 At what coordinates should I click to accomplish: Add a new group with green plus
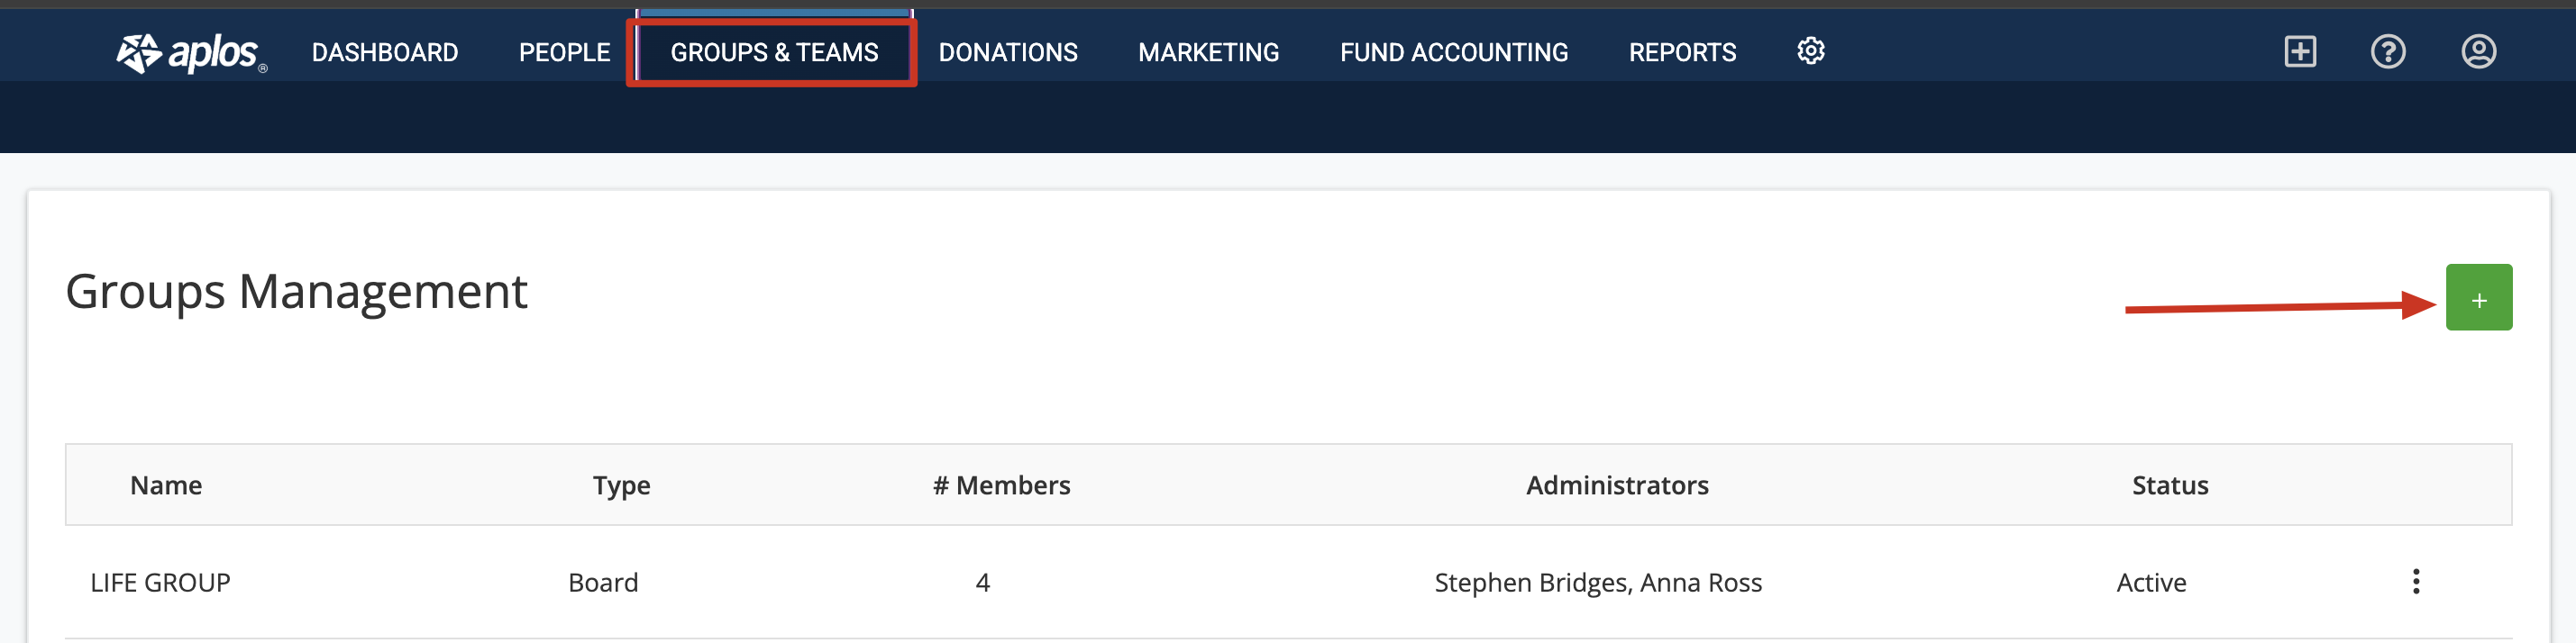point(2478,297)
